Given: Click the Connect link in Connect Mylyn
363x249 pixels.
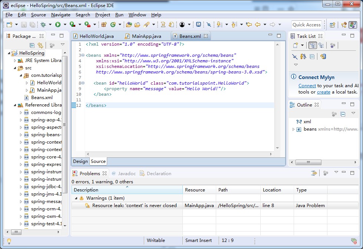Looking at the screenshot, I should (307, 86).
